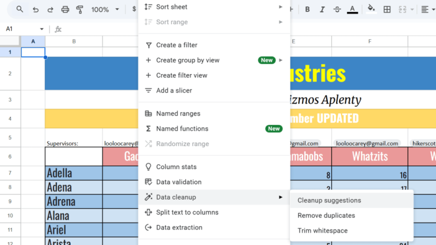Toggle bold formatting
This screenshot has width=436, height=245.
308,9
